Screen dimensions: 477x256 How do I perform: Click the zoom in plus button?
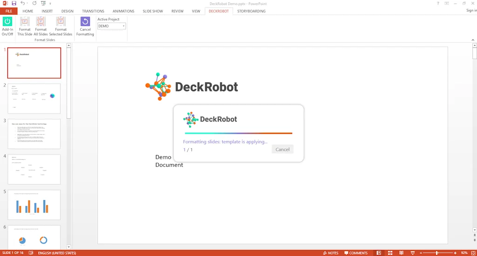click(455, 253)
